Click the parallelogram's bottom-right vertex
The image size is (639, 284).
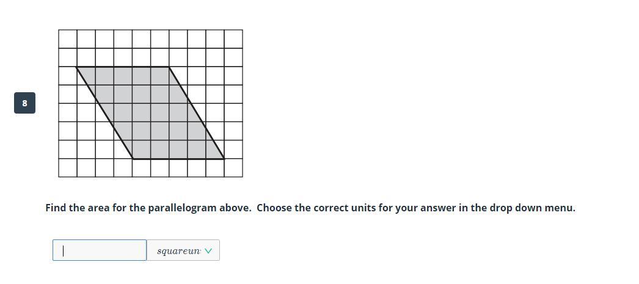224,159
